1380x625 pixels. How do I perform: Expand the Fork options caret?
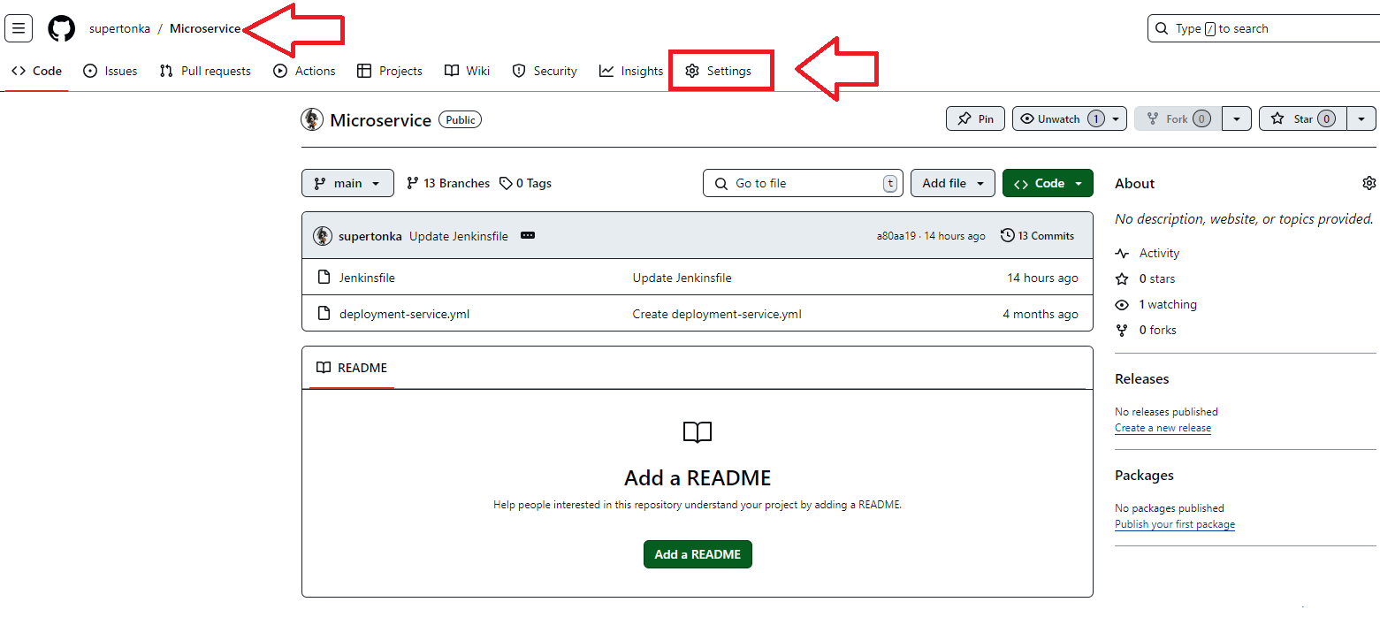(1237, 119)
